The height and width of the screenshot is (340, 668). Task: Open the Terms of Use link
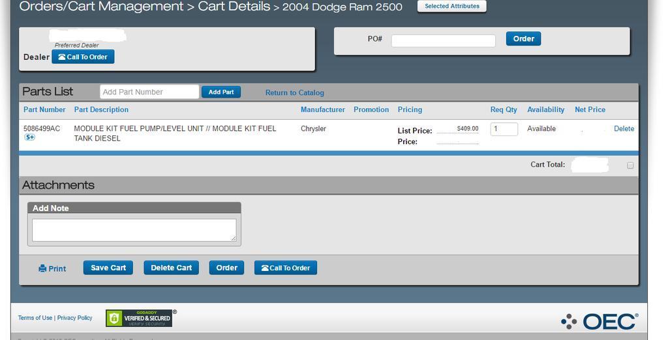(35, 318)
